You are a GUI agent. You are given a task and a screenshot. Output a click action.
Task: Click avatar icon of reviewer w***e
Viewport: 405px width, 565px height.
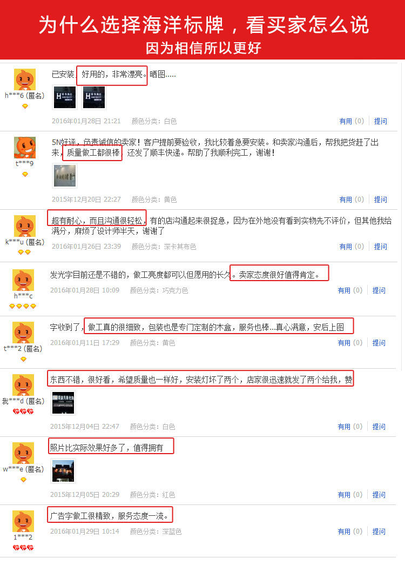click(x=23, y=453)
